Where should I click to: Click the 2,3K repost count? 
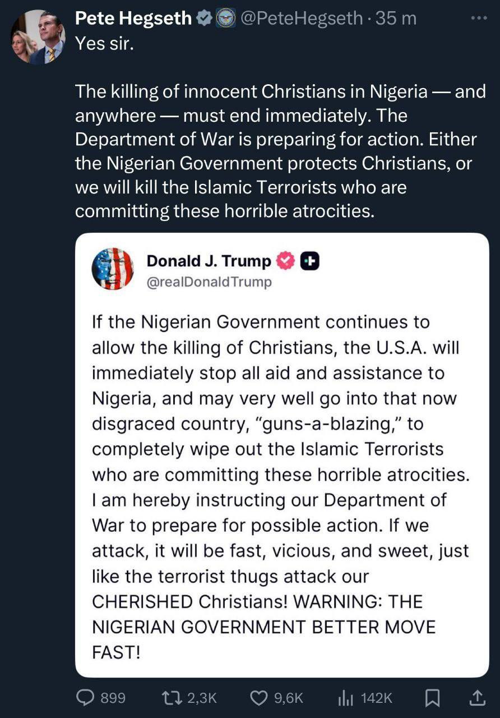coord(201,698)
